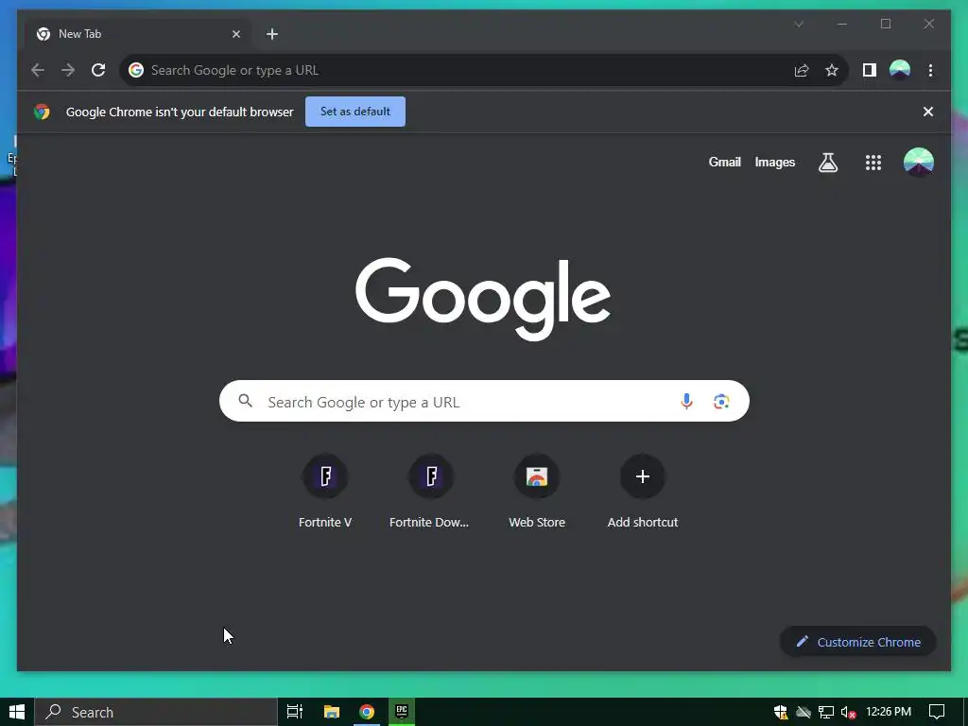The image size is (968, 726).
Task: Share this page using the share icon
Action: pos(802,70)
